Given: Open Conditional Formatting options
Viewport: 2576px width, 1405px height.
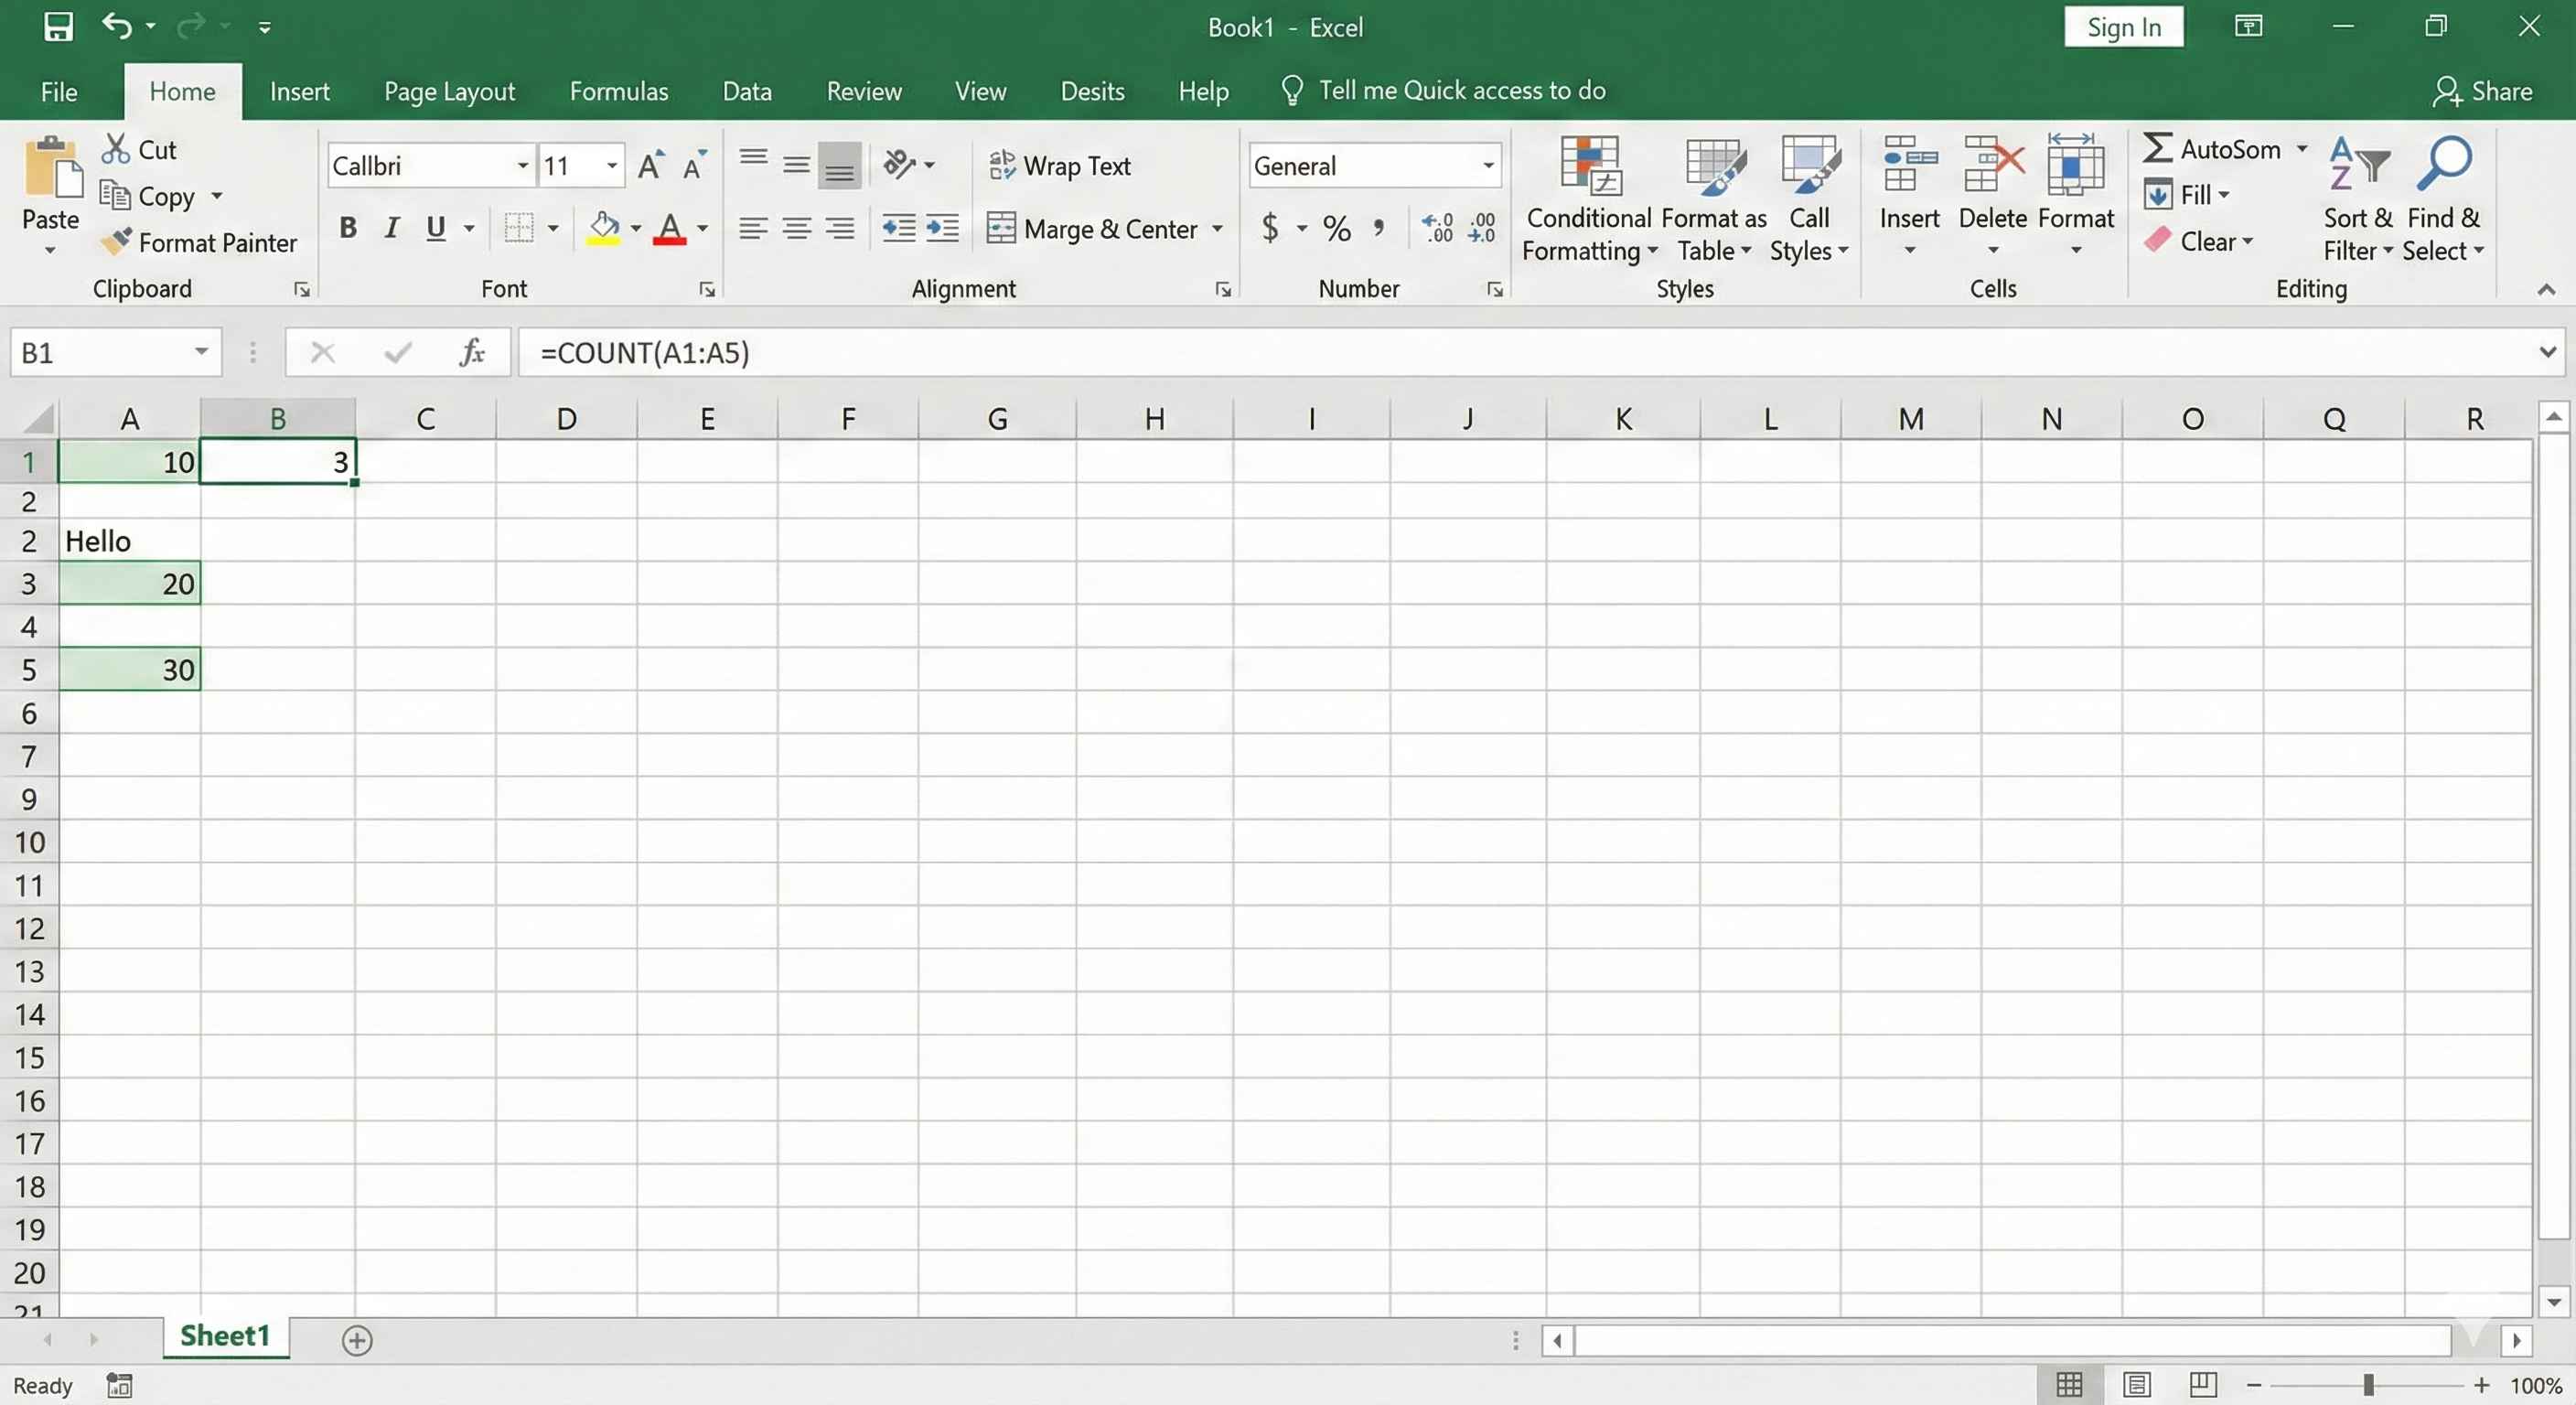Looking at the screenshot, I should (1589, 200).
